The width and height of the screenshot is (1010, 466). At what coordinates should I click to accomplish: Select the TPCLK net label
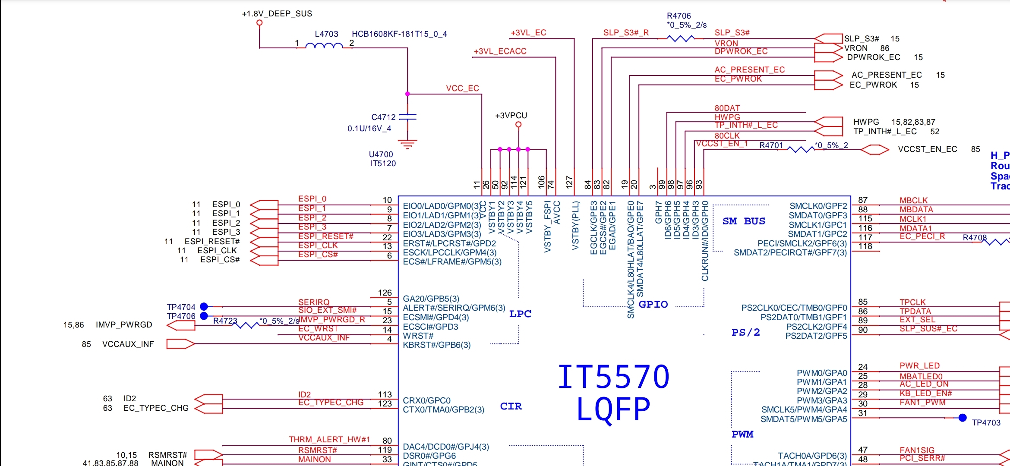pos(912,302)
